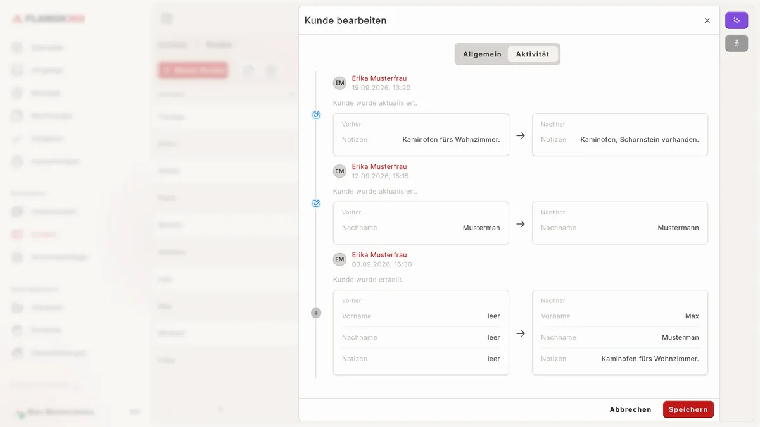Click the EM avatar of the 12.09.2026 entry
This screenshot has width=760, height=427.
coord(340,171)
